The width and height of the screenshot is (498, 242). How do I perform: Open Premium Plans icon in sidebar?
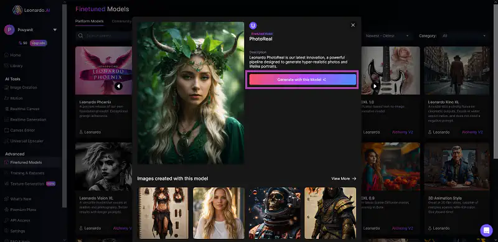point(6,210)
